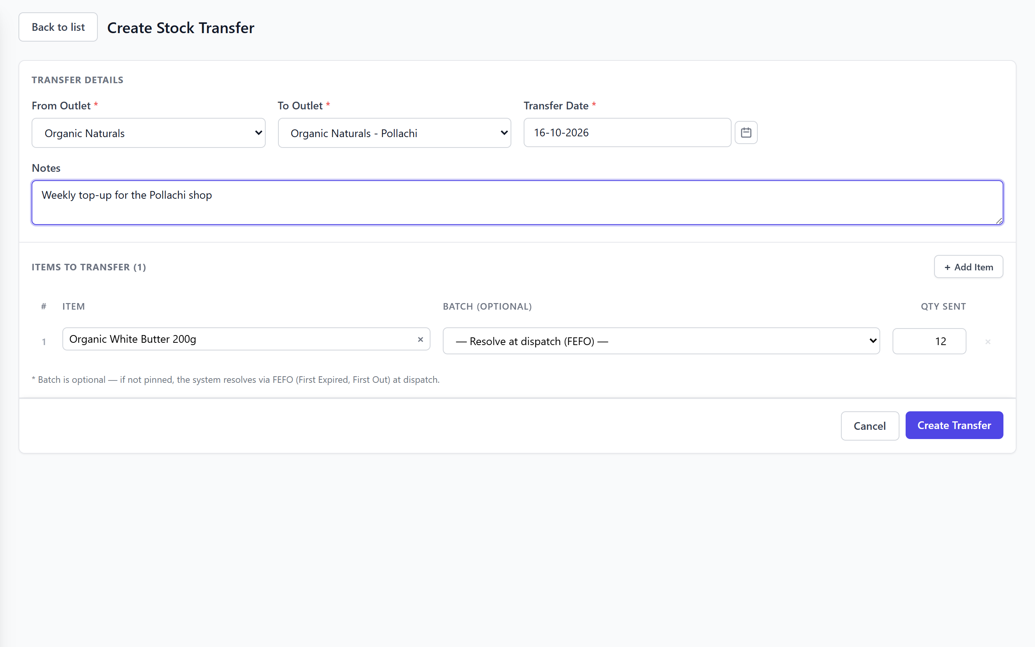Click the Qty Sent column header

click(943, 307)
